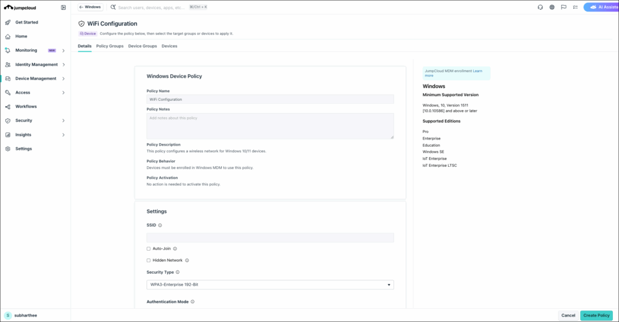Screen dimensions: 619x322
Task: Click the JumpCloud logo
Action: coord(20,7)
